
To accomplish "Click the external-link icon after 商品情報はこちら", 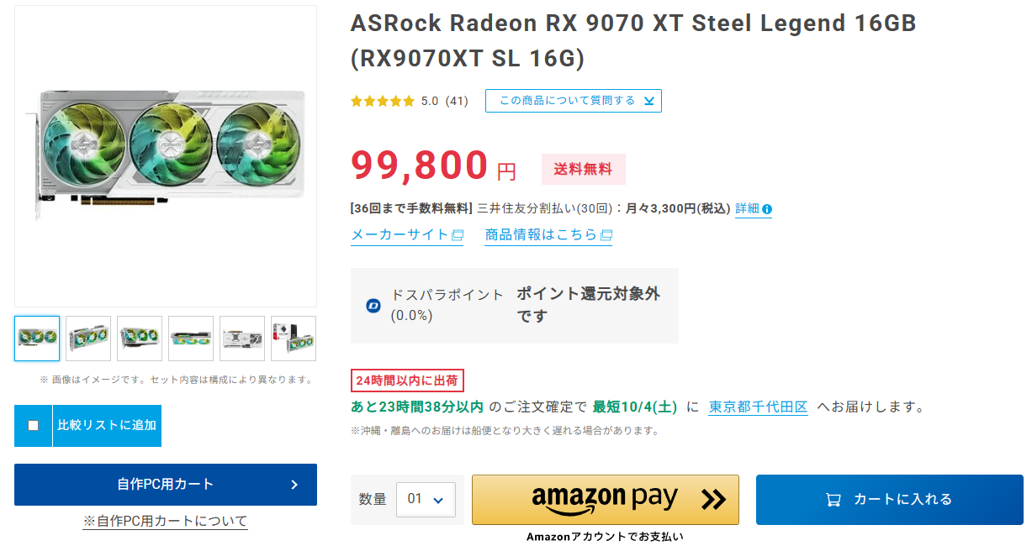I will [606, 235].
